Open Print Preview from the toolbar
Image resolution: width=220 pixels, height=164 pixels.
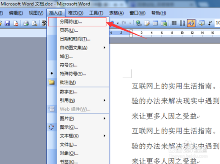pyautogui.click(x=35, y=23)
